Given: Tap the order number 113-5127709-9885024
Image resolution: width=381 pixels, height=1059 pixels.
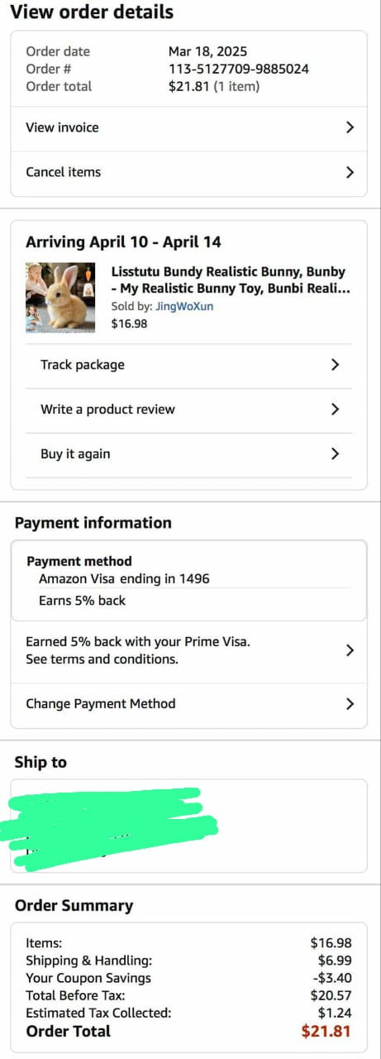Looking at the screenshot, I should tap(239, 69).
